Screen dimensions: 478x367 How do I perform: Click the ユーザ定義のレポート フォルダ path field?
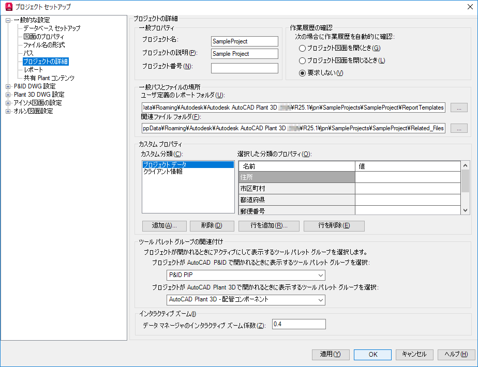pos(293,108)
